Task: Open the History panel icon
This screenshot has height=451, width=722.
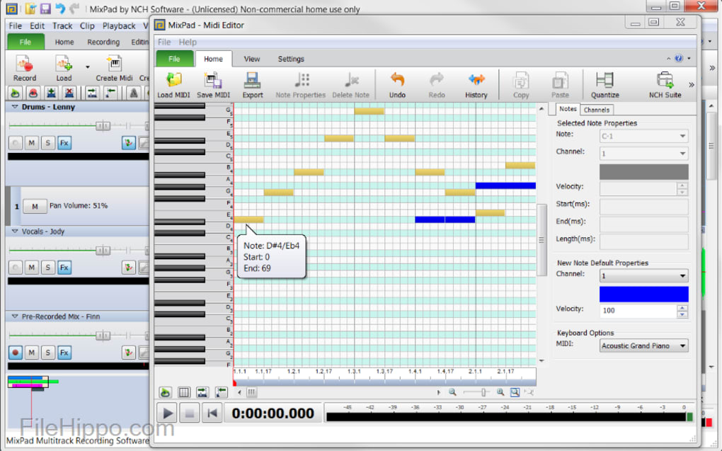Action: click(476, 84)
